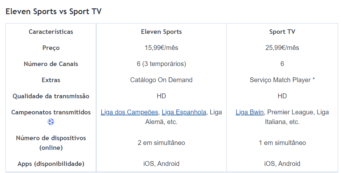Open the Liga dos Campeões link

coord(129,112)
